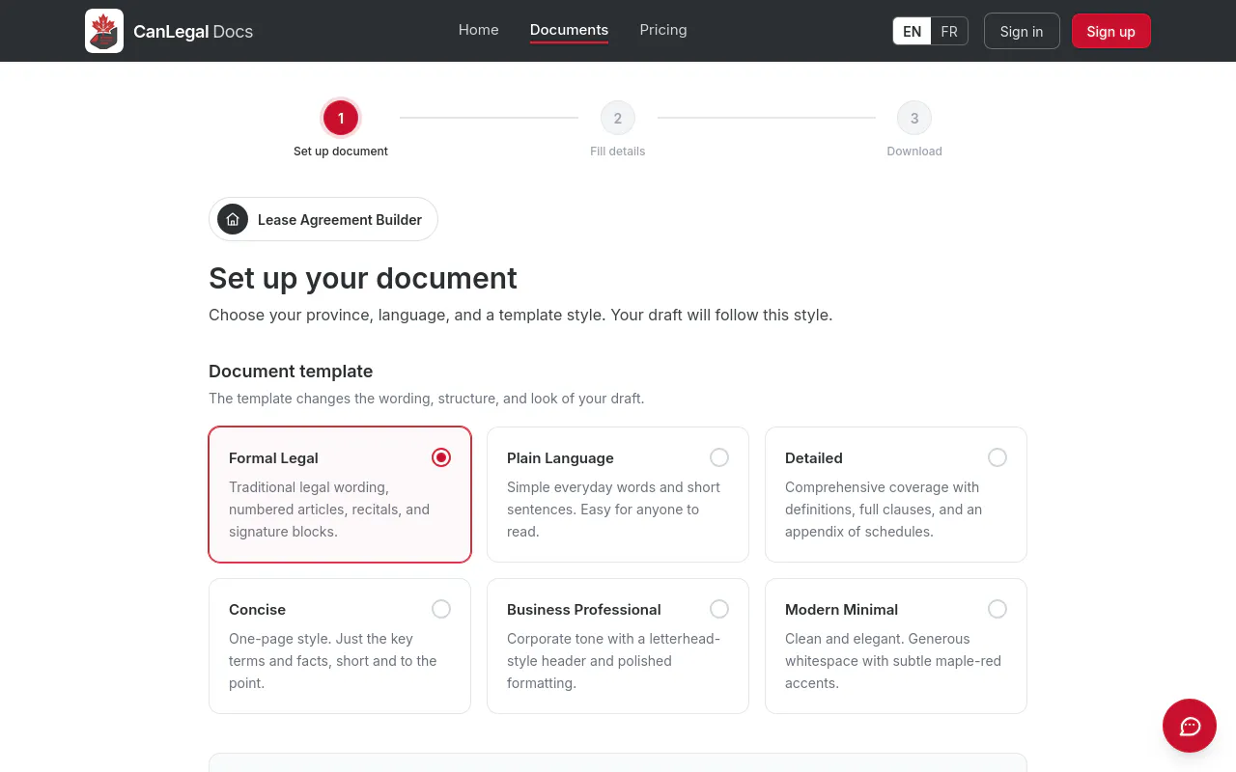Click the CanLegal maple leaf logo

pos(104,31)
